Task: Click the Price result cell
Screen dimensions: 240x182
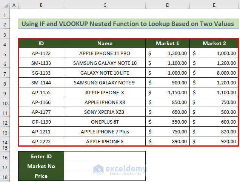Action: 105,176
